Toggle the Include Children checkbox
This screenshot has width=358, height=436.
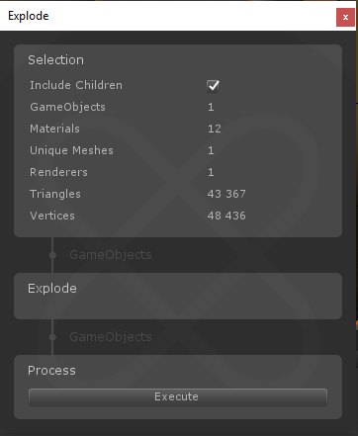tap(213, 86)
